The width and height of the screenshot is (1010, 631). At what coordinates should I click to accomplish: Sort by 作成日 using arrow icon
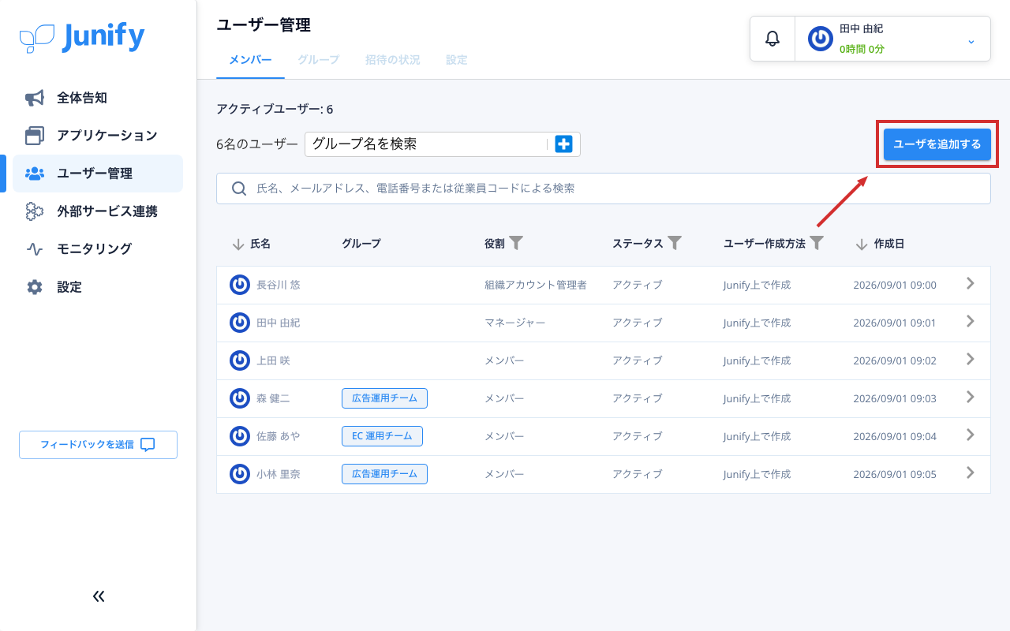[862, 245]
